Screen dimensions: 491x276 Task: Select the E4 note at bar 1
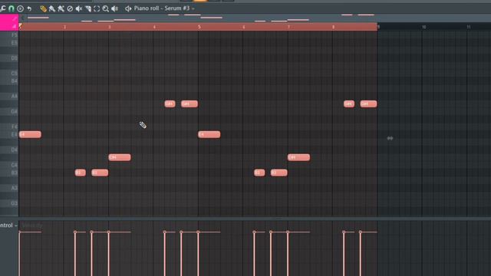pos(30,135)
